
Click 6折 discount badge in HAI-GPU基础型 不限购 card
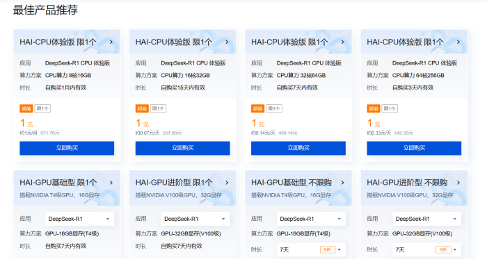click(328, 250)
